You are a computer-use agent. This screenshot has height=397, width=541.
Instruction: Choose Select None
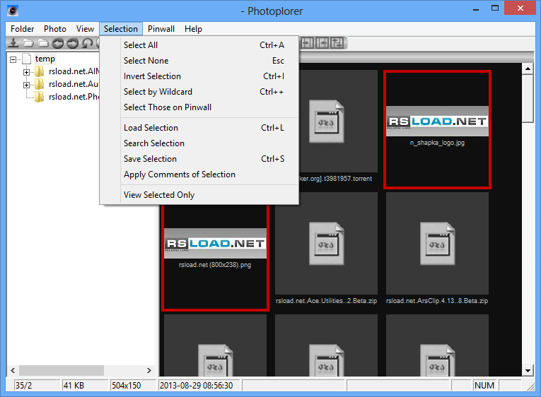(x=199, y=61)
